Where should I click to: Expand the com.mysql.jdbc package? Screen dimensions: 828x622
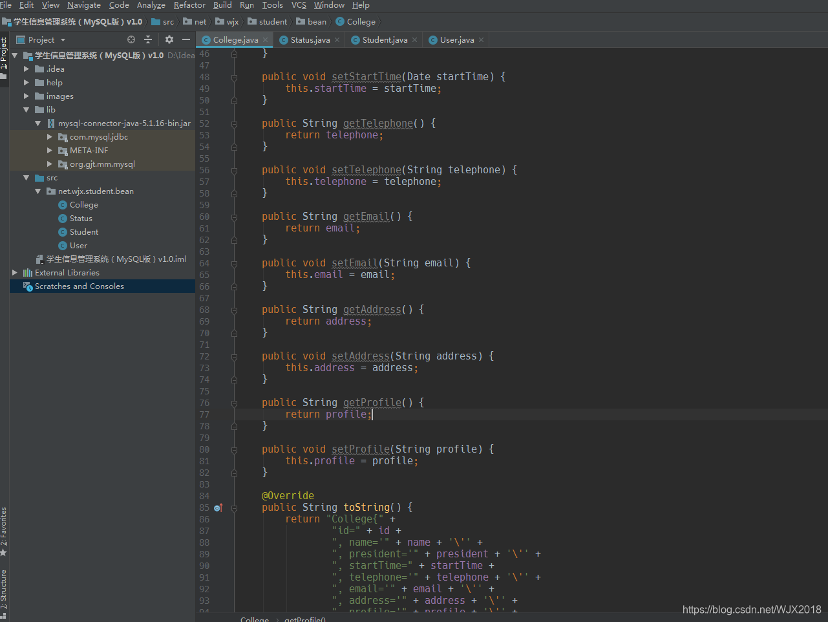[x=50, y=137]
